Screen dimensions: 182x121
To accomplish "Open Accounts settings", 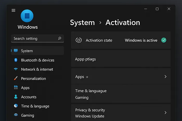I will pos(29,97).
